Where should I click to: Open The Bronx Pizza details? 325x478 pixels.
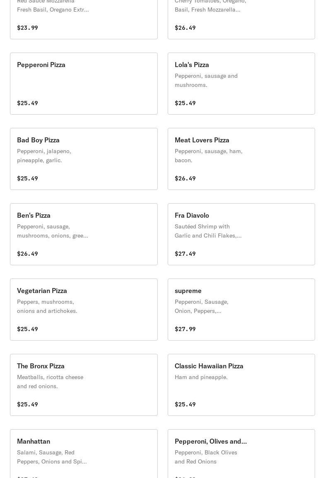click(84, 385)
